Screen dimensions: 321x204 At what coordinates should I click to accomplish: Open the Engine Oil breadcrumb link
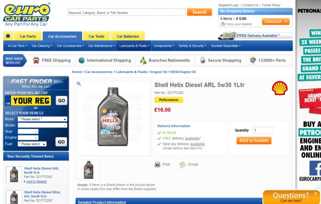point(159,72)
